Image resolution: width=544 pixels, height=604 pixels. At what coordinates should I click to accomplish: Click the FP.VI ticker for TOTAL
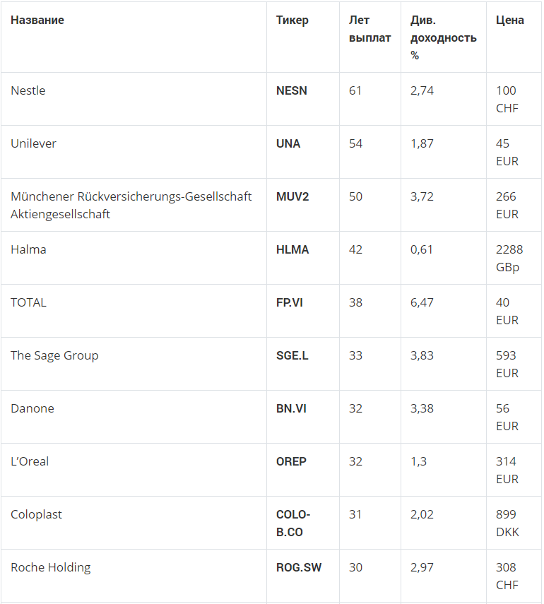pos(290,302)
